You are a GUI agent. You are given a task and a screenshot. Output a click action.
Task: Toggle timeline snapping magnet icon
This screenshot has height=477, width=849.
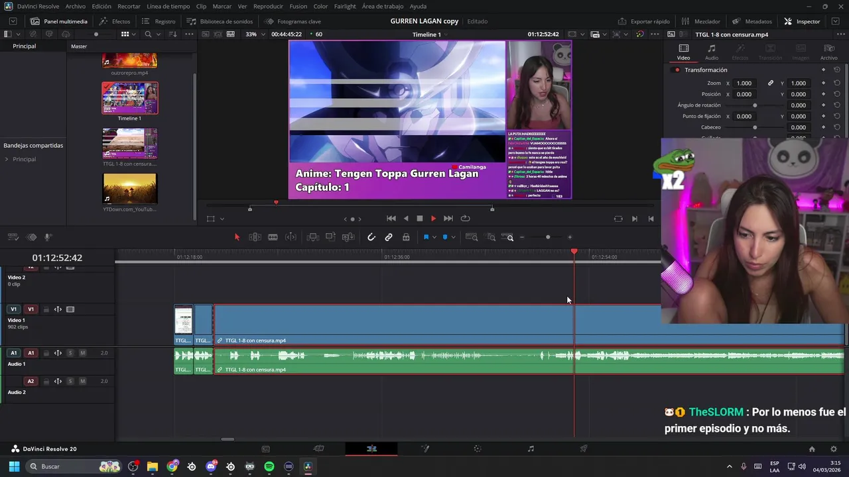371,237
